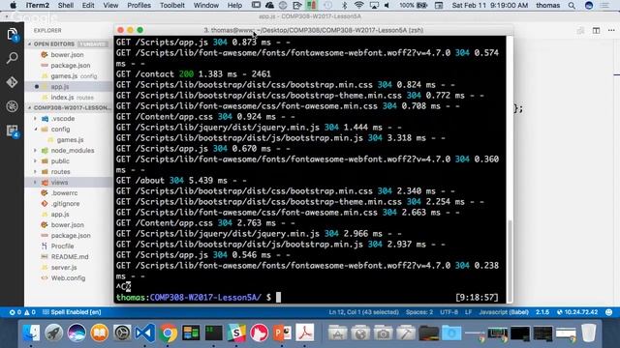Viewport: 620px width, 348px height.
Task: Open the Window menu
Action: [x=206, y=6]
